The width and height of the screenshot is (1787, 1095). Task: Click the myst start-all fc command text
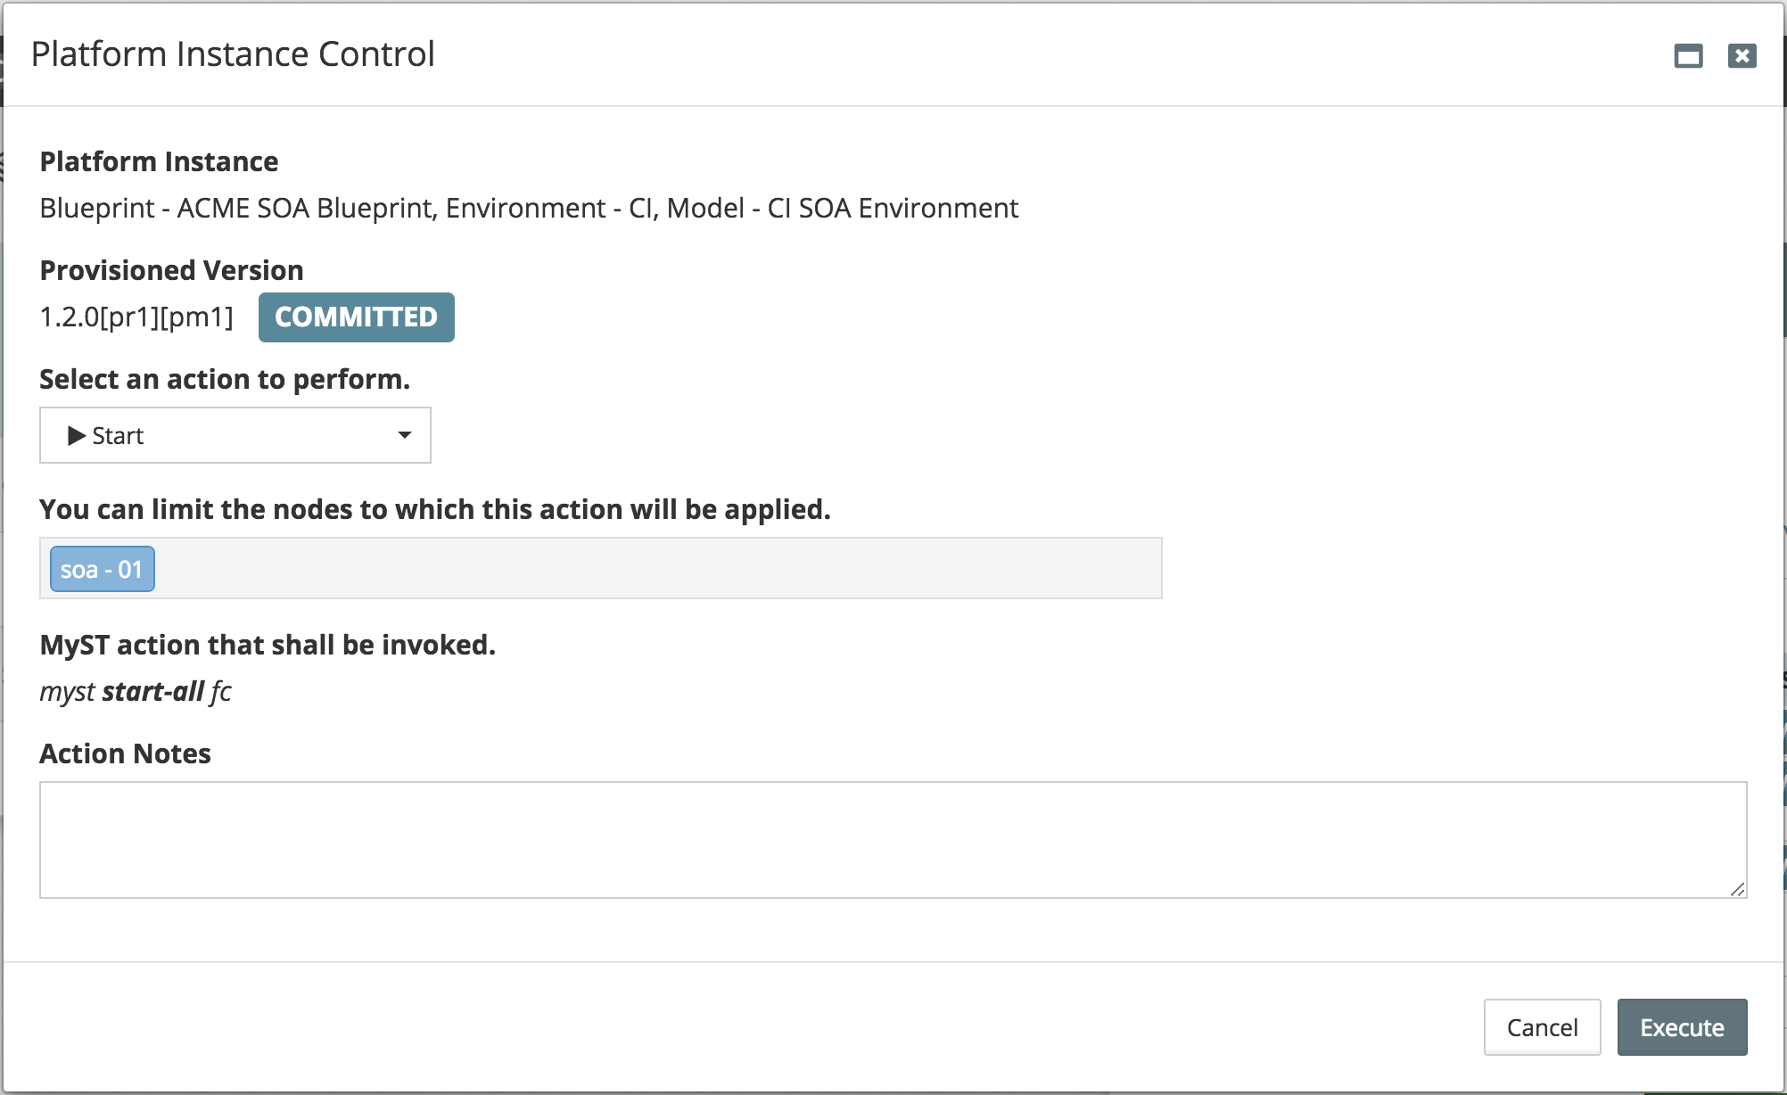(x=136, y=692)
